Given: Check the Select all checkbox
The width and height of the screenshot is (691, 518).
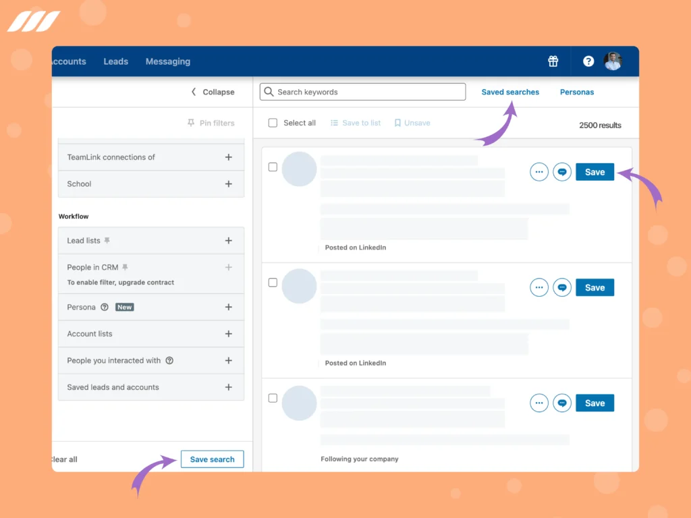Looking at the screenshot, I should point(273,123).
